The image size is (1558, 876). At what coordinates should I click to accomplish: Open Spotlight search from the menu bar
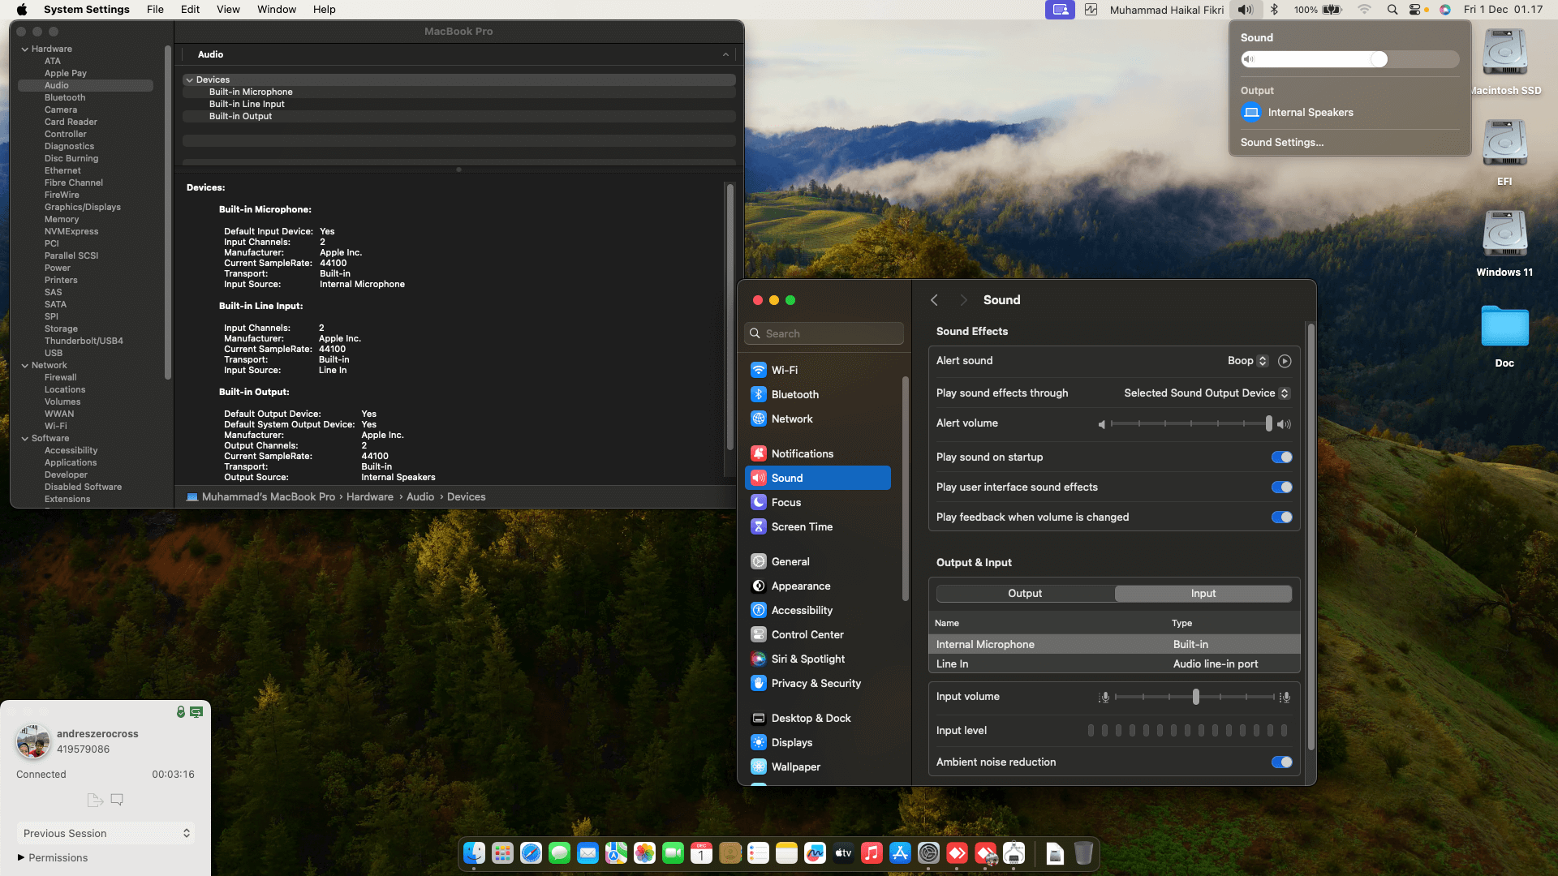[x=1392, y=10]
